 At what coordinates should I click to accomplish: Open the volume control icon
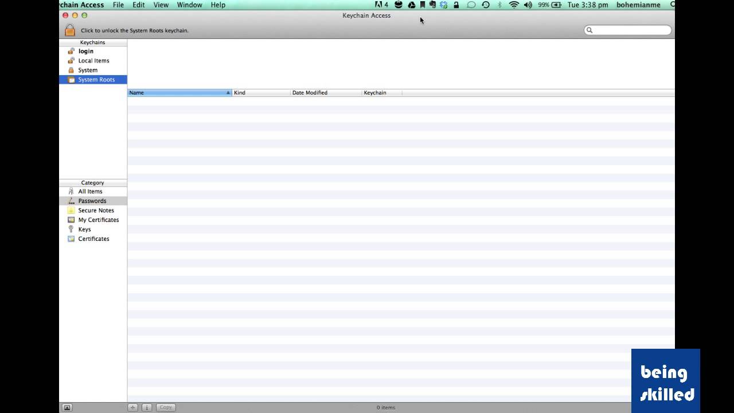coord(528,5)
